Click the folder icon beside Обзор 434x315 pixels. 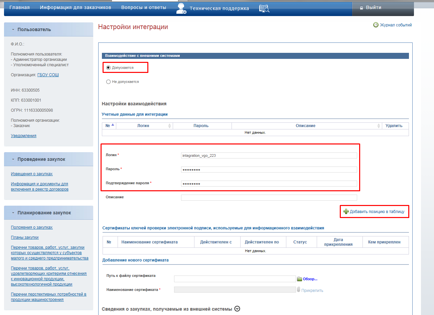pos(300,279)
